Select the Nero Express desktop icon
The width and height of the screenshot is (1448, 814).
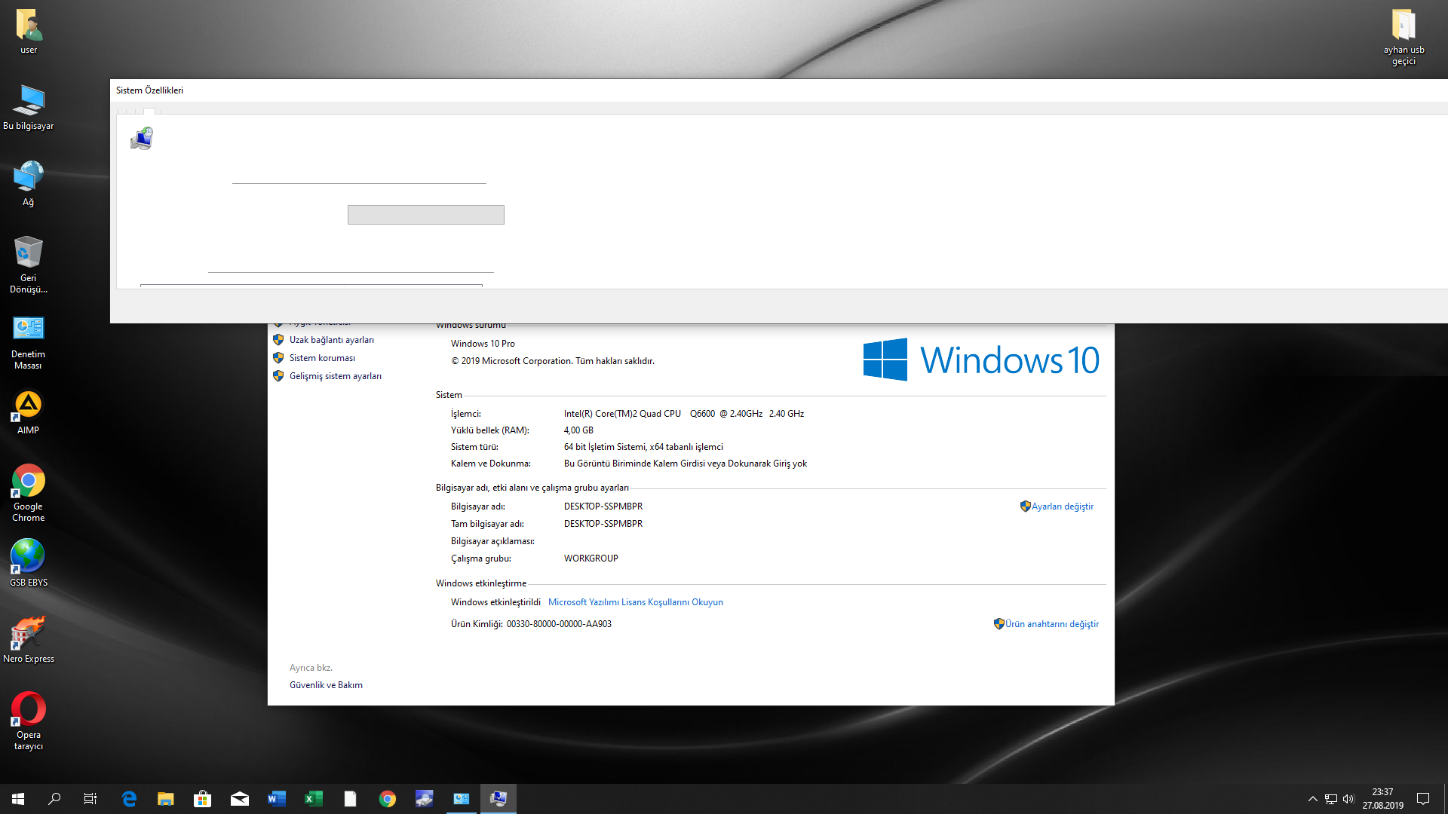coord(29,633)
